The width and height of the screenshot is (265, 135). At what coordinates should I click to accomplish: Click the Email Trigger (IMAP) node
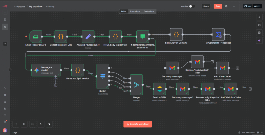[x=35, y=36]
